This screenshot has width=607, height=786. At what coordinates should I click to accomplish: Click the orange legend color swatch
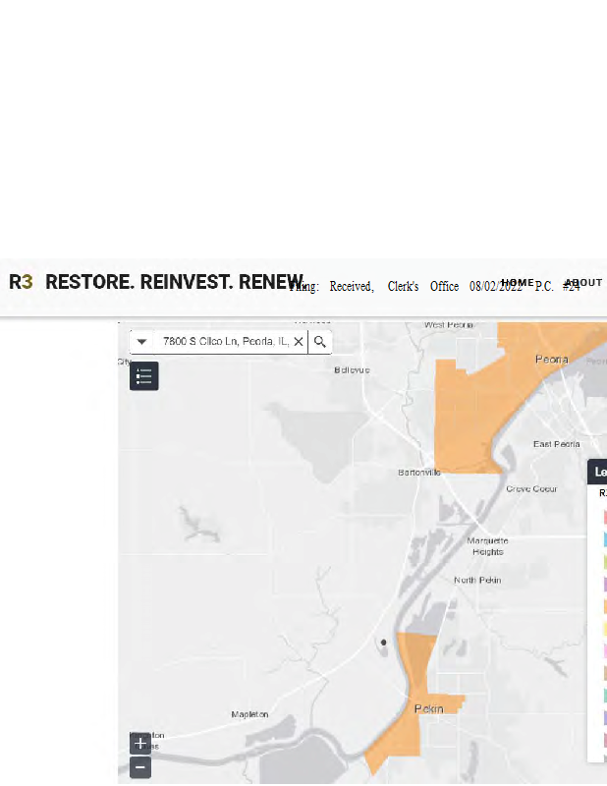[x=604, y=606]
